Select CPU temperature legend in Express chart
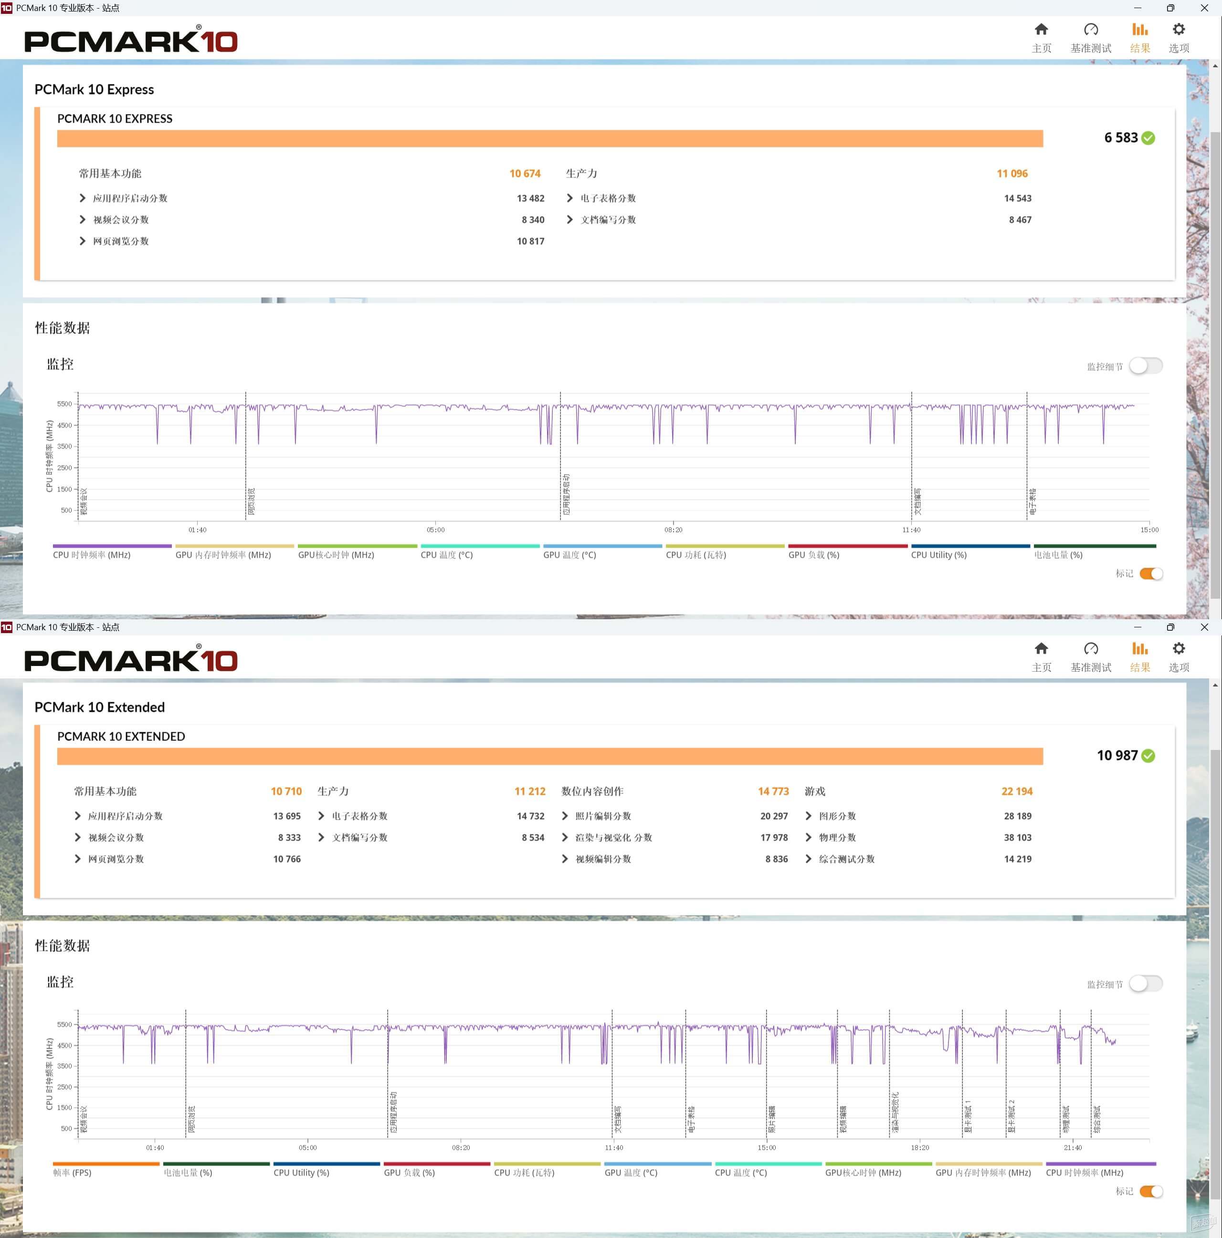Image resolution: width=1222 pixels, height=1238 pixels. coord(480,551)
